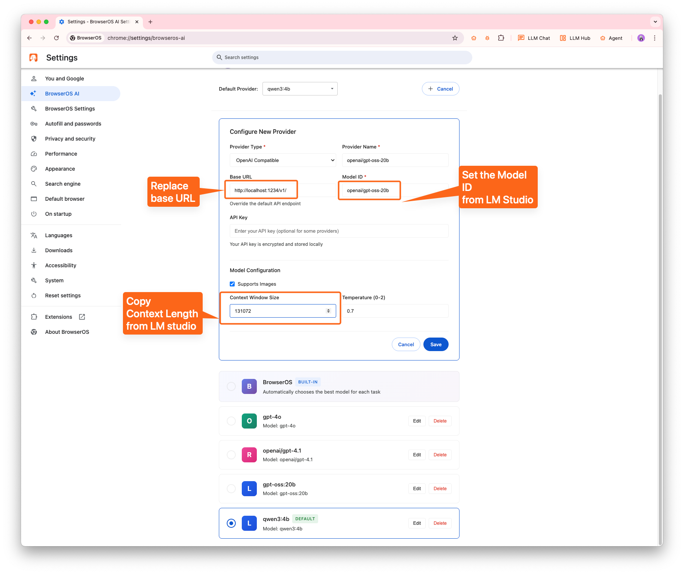Image resolution: width=684 pixels, height=574 pixels.
Task: Open a new browser tab
Action: coord(150,21)
